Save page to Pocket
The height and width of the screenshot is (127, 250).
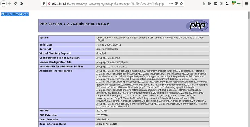click(x=176, y=4)
